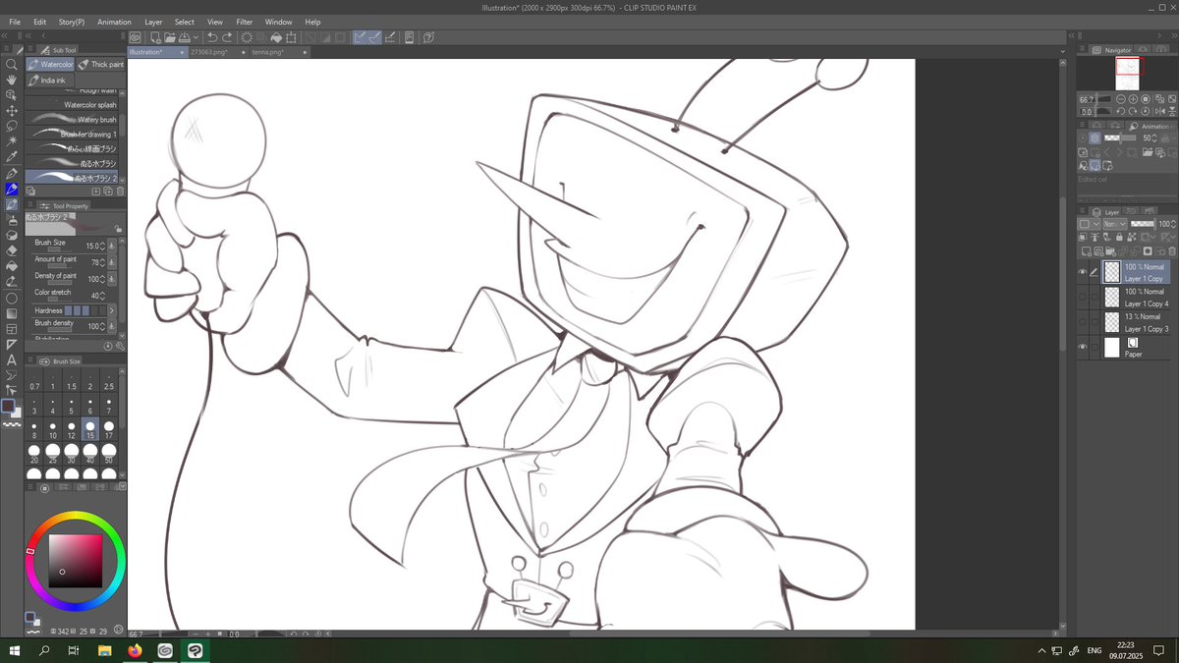
Task: Select the Hand move tool
Action: [x=12, y=80]
